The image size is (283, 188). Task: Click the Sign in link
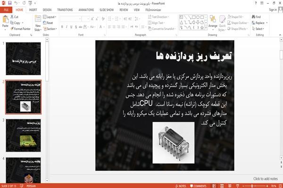click(x=273, y=10)
